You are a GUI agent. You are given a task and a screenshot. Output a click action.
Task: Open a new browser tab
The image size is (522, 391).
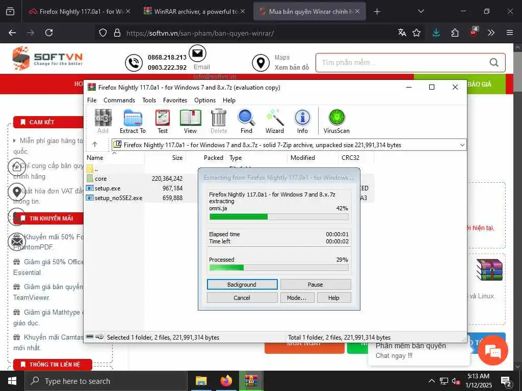pos(377,12)
